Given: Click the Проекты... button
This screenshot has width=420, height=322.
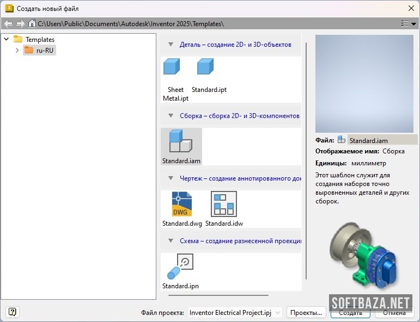Looking at the screenshot, I should click(306, 313).
